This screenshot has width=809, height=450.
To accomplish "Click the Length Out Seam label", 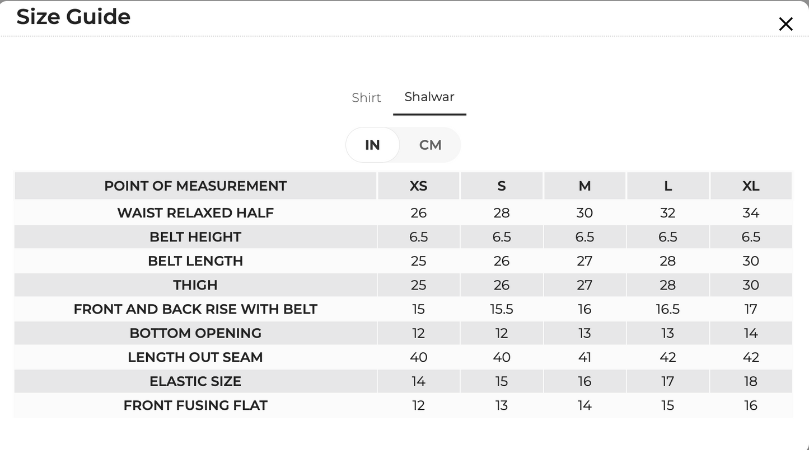I will tap(195, 357).
